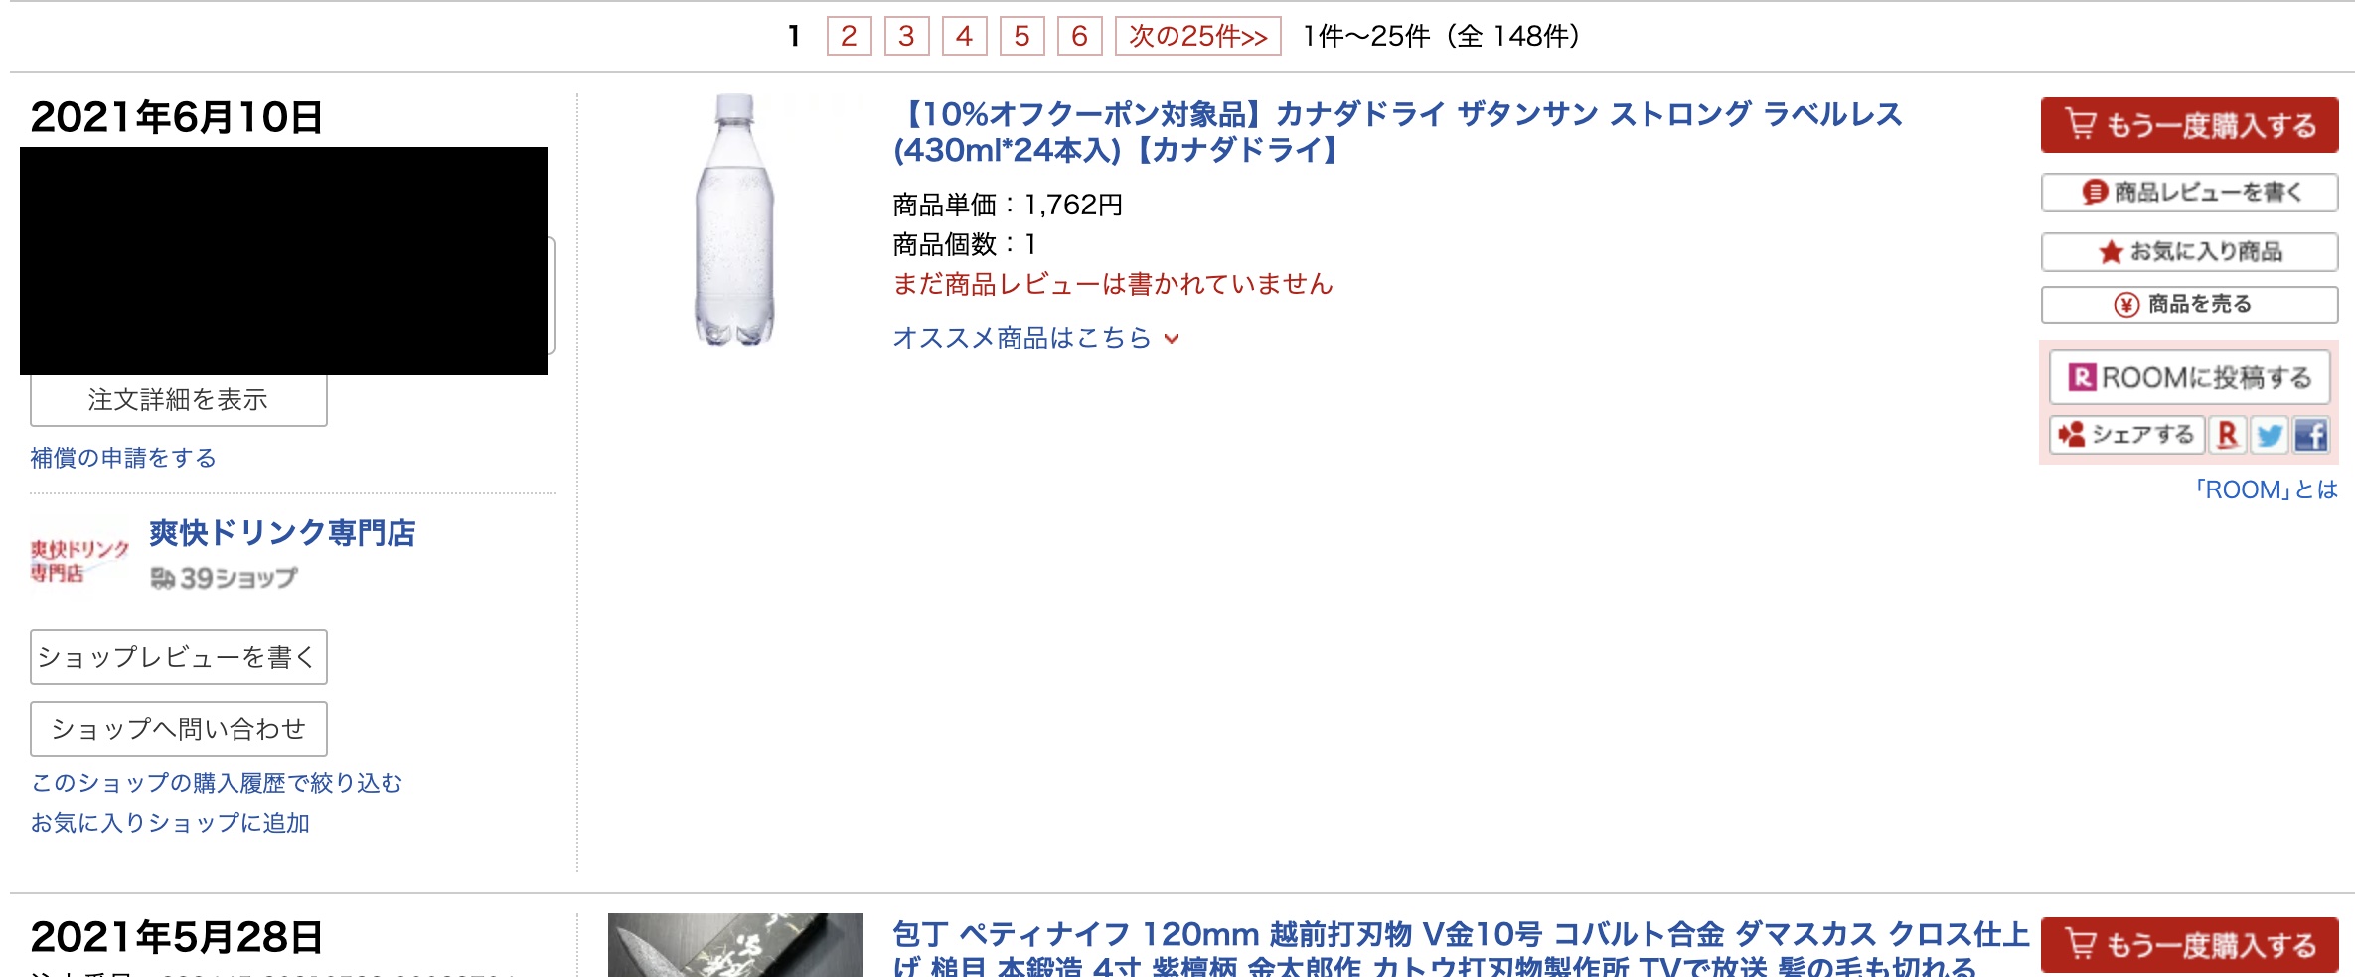
Task: Click the Rakuten R share icon
Action: 2228,435
